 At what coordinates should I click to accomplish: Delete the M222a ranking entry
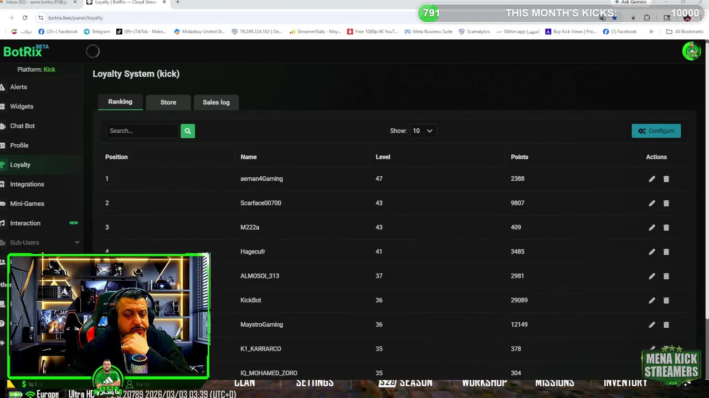pyautogui.click(x=666, y=227)
